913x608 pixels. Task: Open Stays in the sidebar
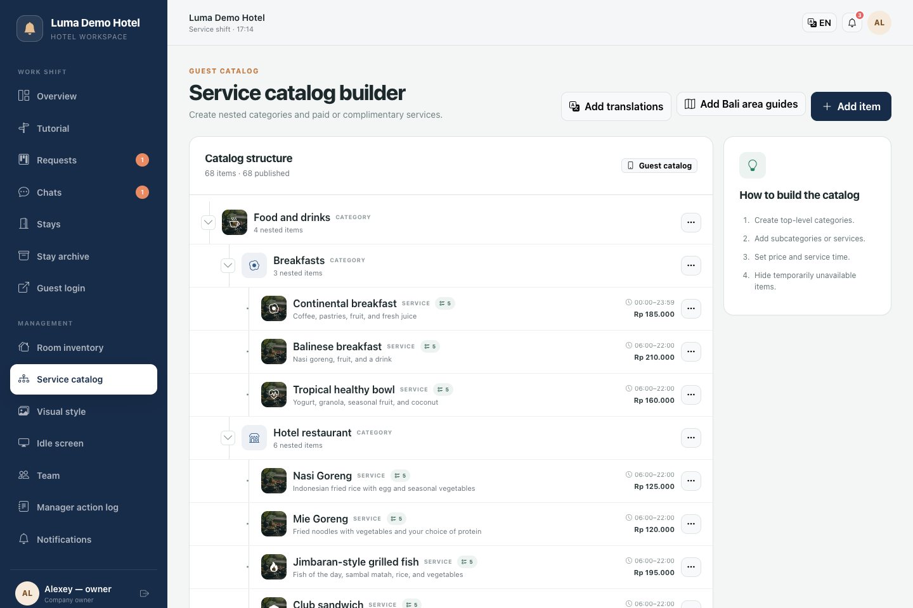click(x=84, y=224)
